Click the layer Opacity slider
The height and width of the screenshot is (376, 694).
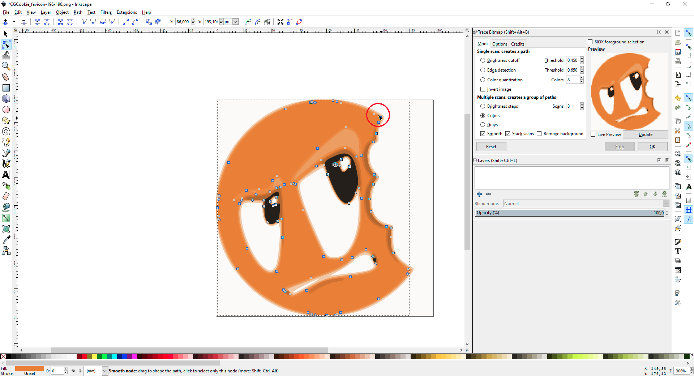pos(570,213)
